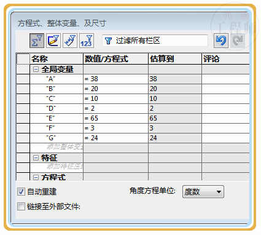The height and width of the screenshot is (235, 261).
Task: Select the variable name "B" cell
Action: pyautogui.click(x=56, y=89)
